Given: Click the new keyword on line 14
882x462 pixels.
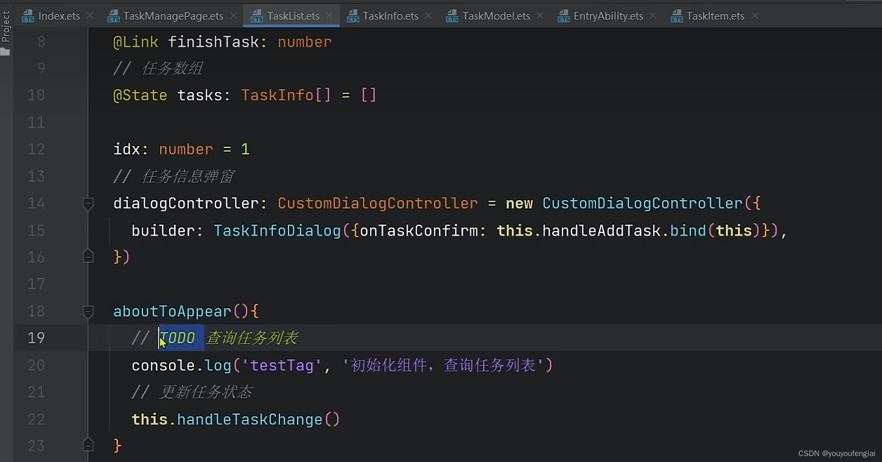Looking at the screenshot, I should (519, 203).
